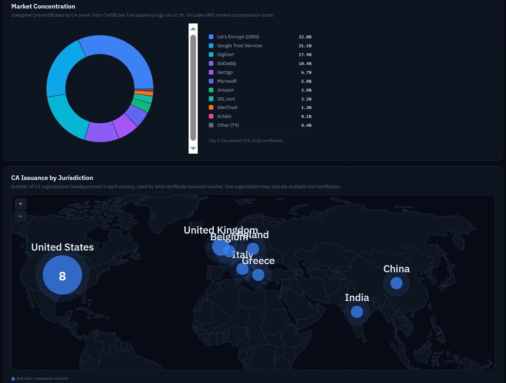Select the Greece map dot
Viewport: 506px width, 383px height.
[x=258, y=275]
